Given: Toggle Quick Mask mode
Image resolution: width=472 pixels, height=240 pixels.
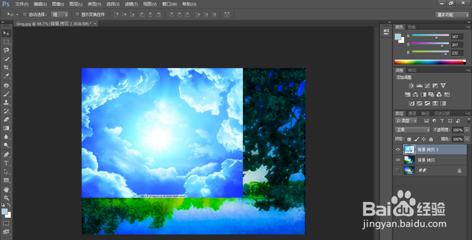Looking at the screenshot, I should pyautogui.click(x=6, y=223).
